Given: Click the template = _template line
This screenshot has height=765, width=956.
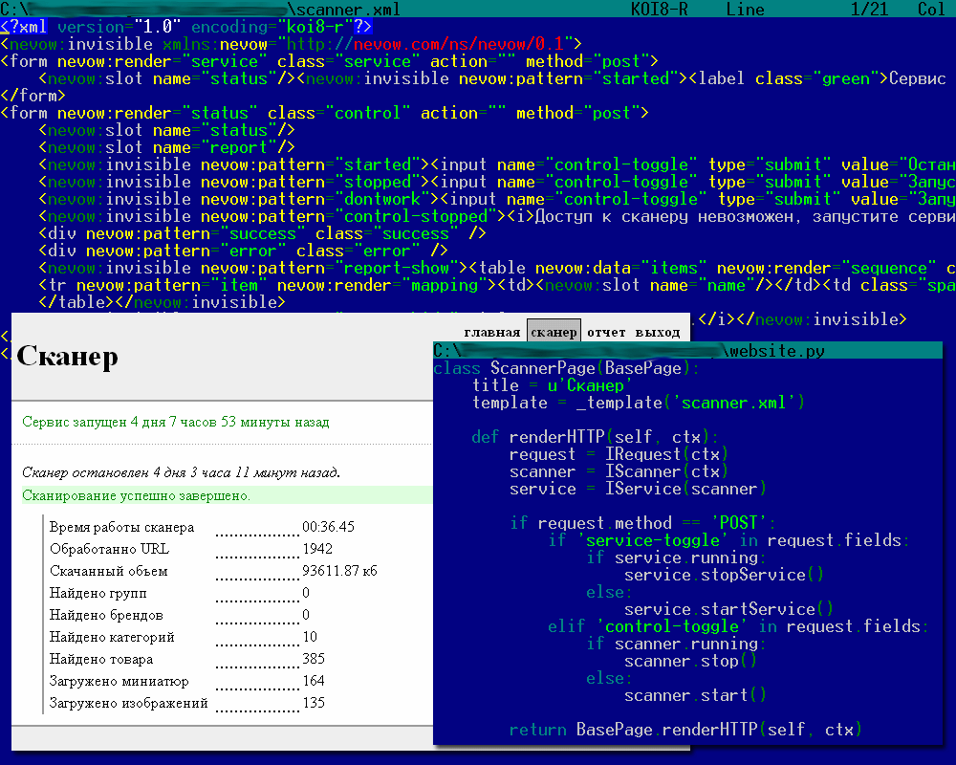Looking at the screenshot, I should click(639, 403).
